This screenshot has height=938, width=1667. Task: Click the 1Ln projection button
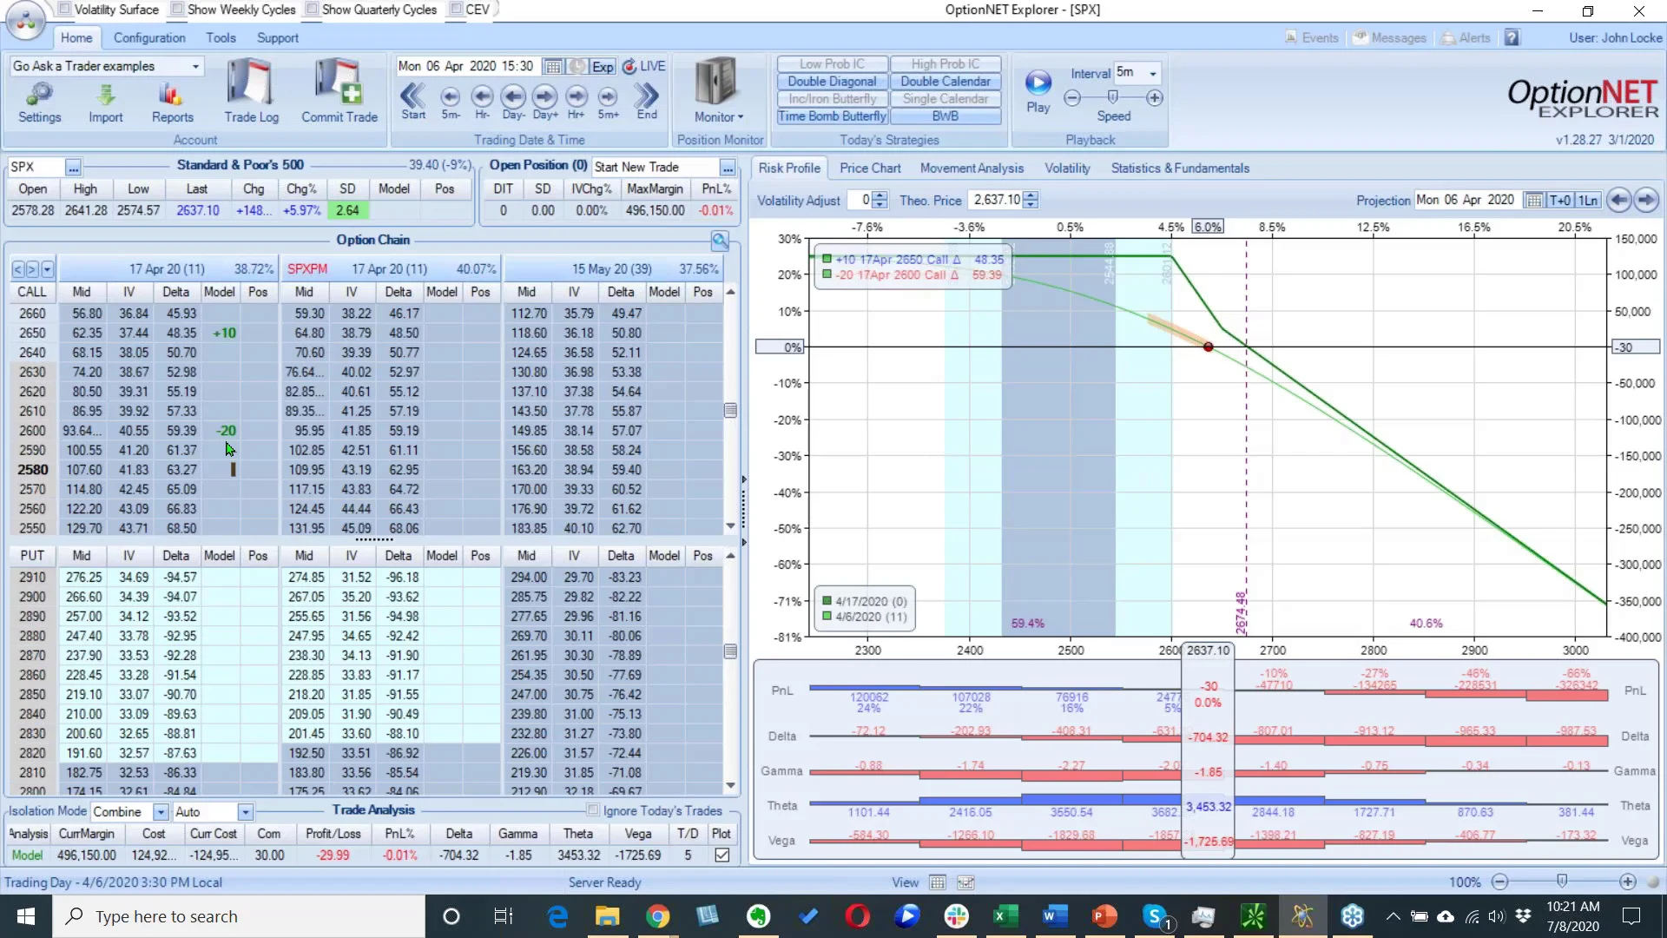(x=1587, y=200)
